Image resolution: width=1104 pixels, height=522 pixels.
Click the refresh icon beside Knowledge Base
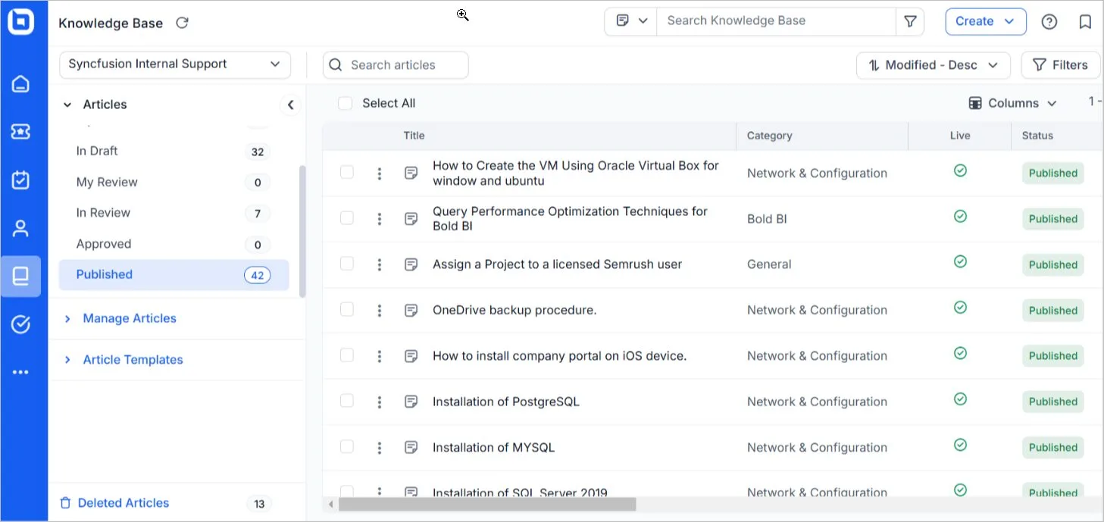point(182,23)
